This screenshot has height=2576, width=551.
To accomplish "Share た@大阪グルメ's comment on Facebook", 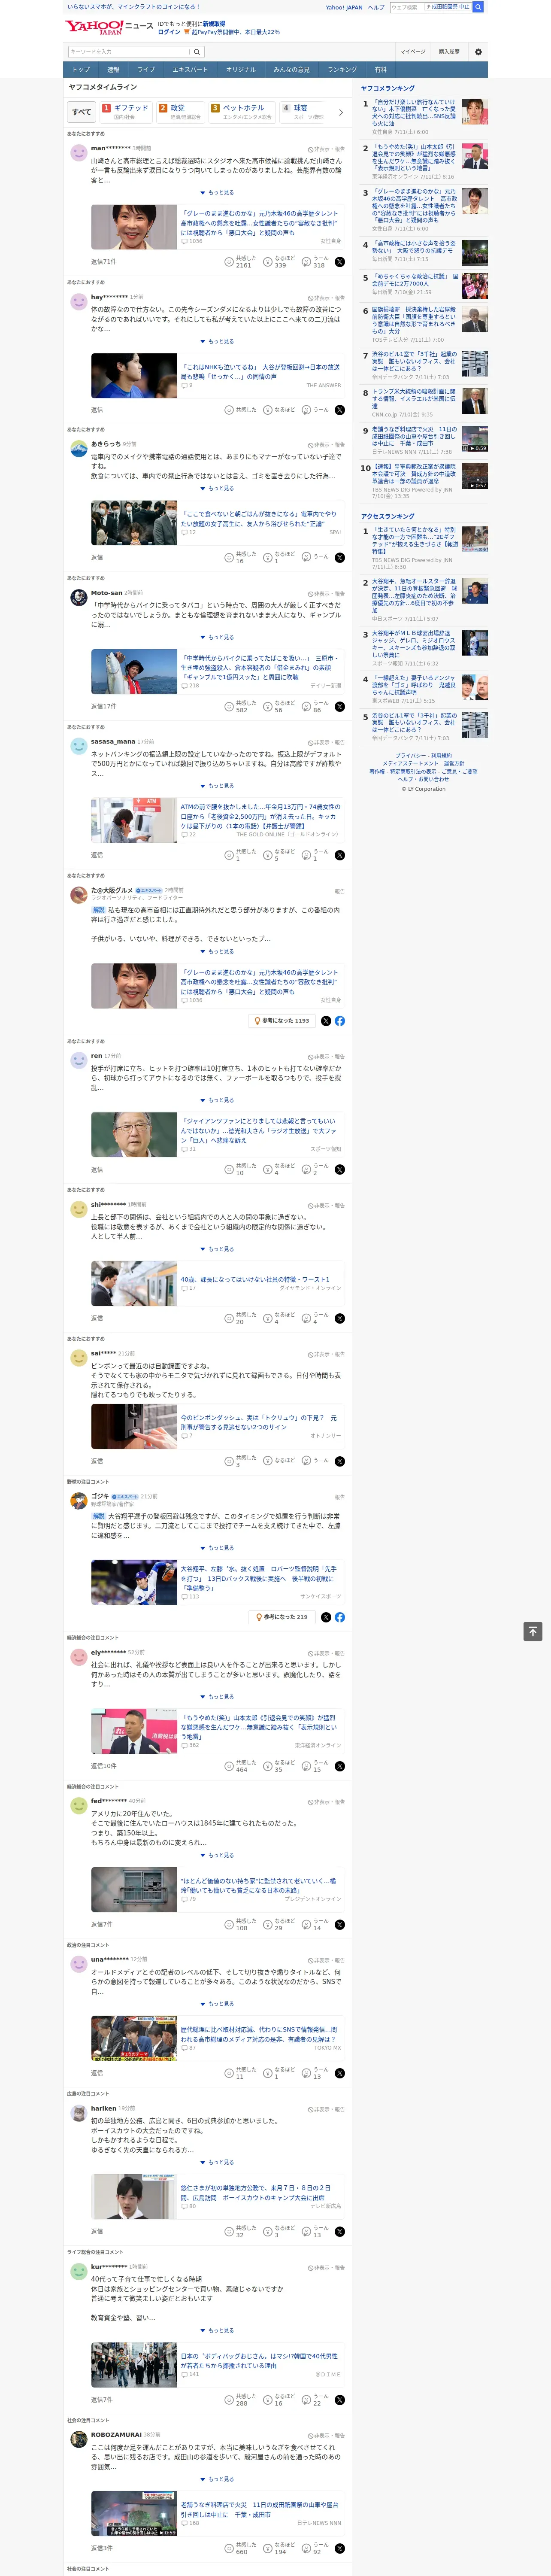I will 340,1021.
